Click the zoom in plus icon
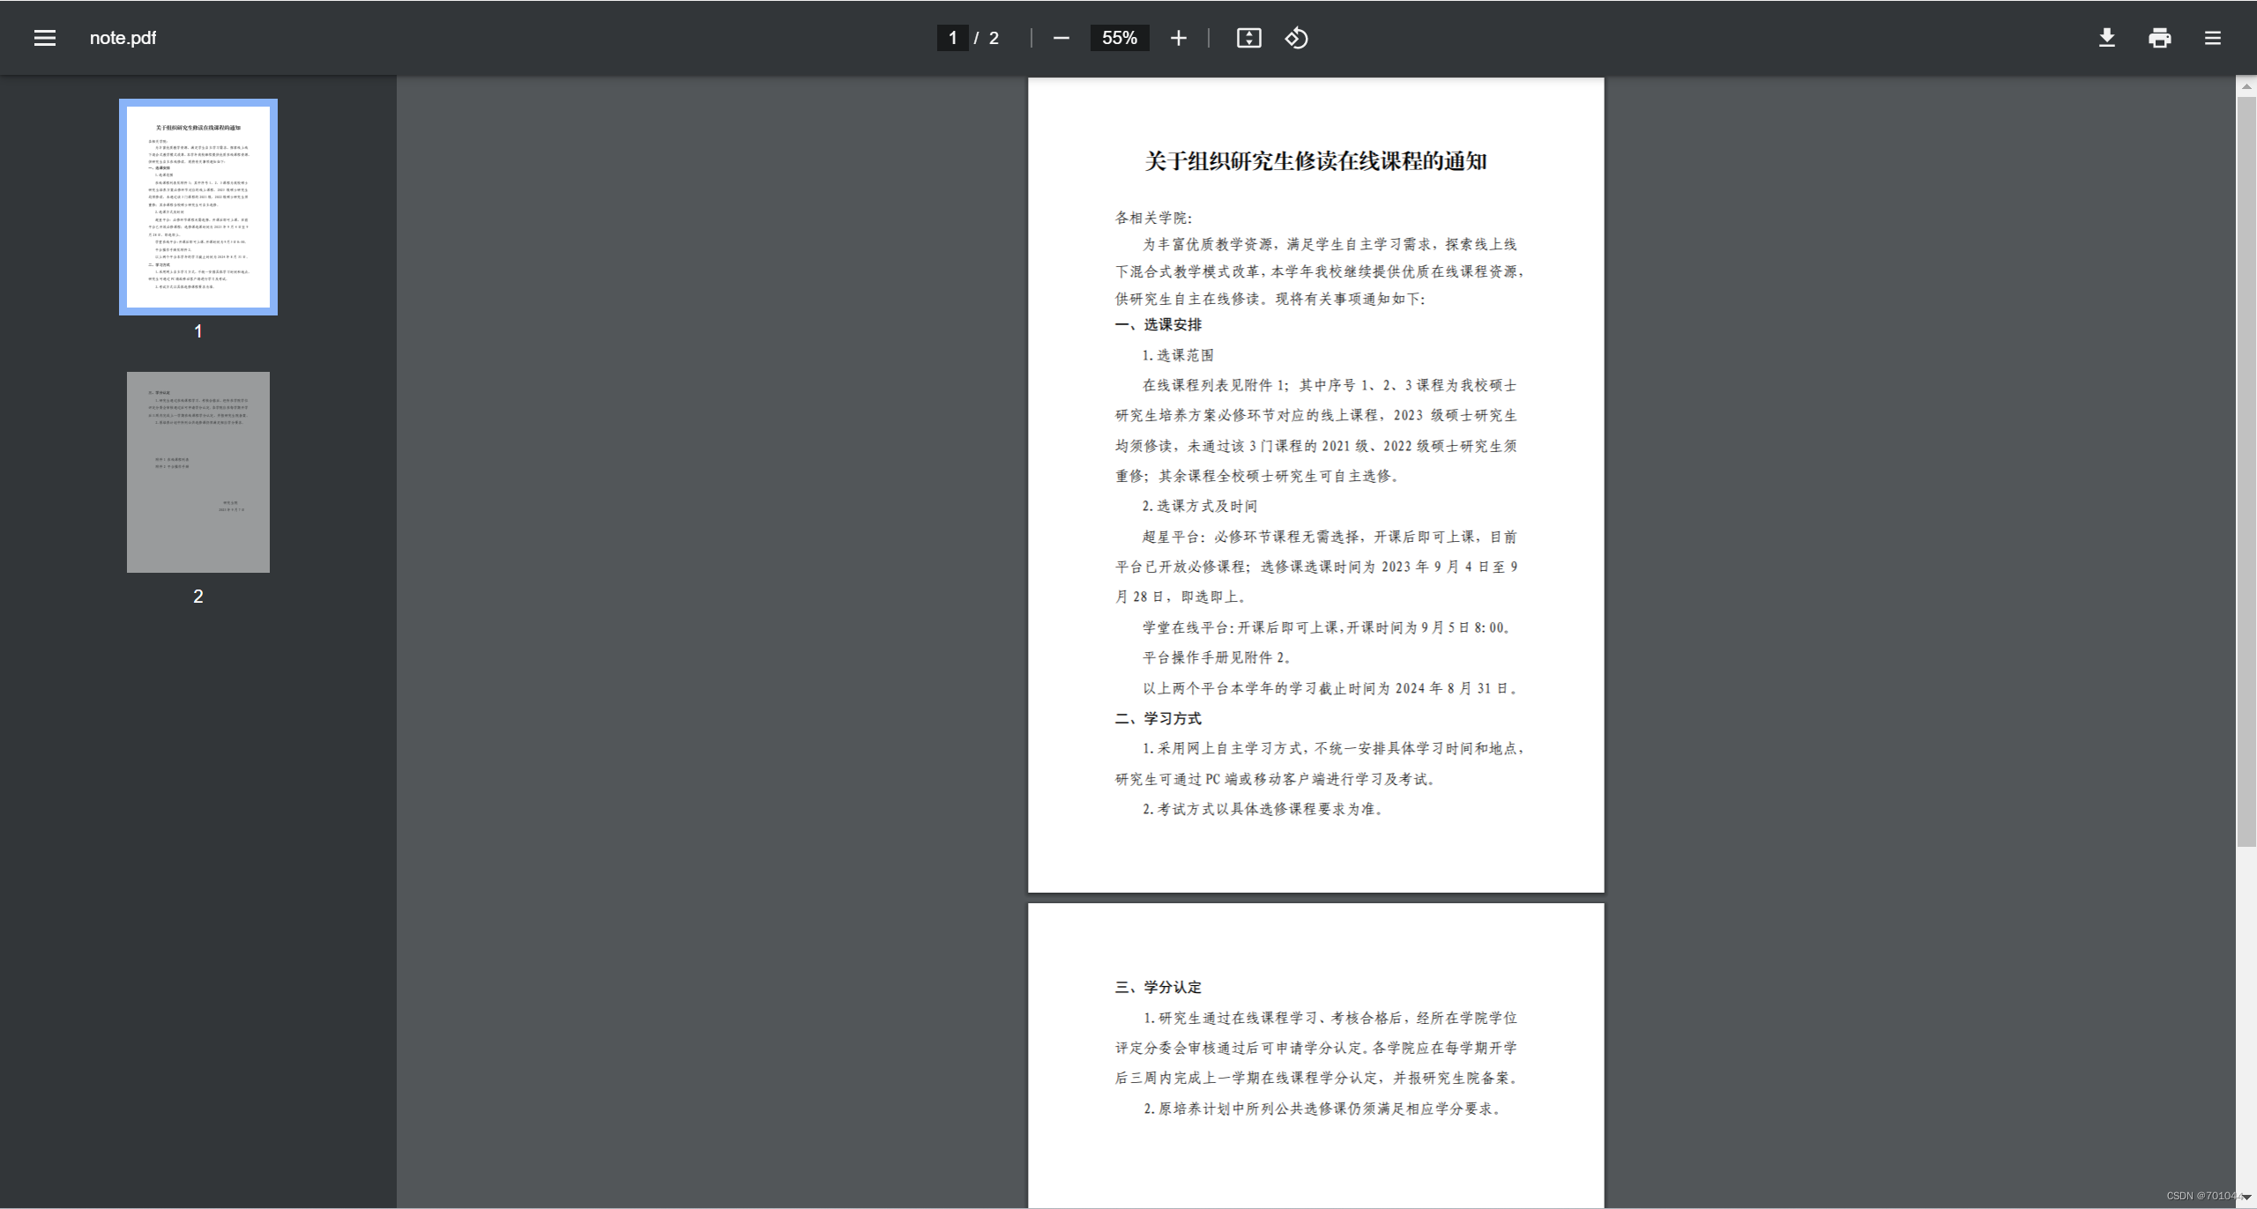This screenshot has width=2257, height=1209. point(1179,38)
